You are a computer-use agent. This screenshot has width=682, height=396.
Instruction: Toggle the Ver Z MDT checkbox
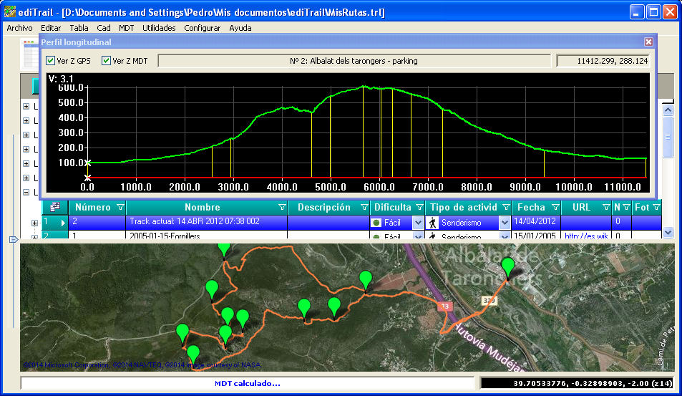coord(106,60)
